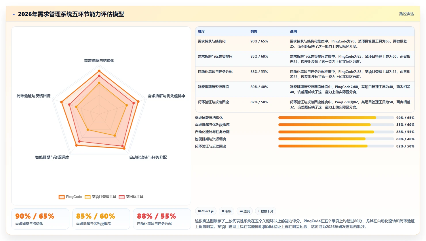Toggle the 某项目管理工具 legend series
The image size is (426, 241).
pyautogui.click(x=100, y=197)
